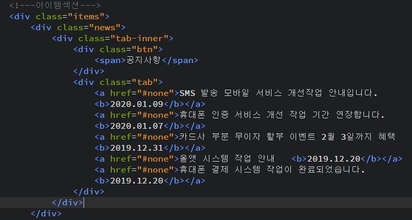The height and width of the screenshot is (220, 412).
Task: Place cursor at end of highlighted </div> line
Action: pyautogui.click(x=84, y=203)
